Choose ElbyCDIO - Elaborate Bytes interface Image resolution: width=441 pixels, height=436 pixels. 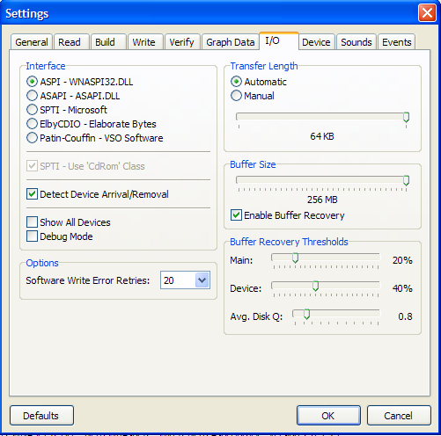pos(92,124)
